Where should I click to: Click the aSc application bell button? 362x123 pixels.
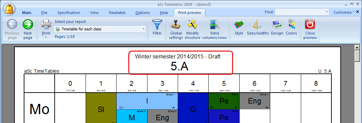pos(9,9)
